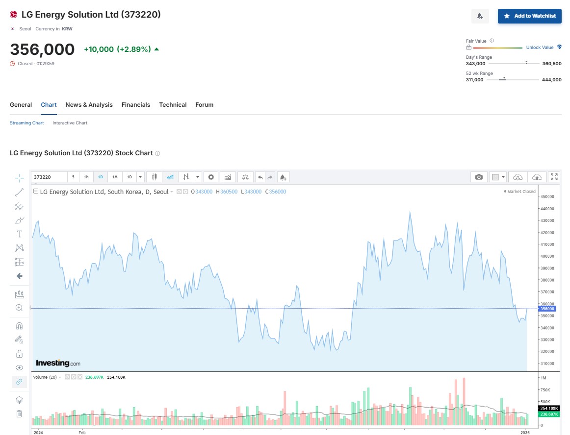The width and height of the screenshot is (570, 435).
Task: Select the 5 minute interval
Action: [x=73, y=177]
